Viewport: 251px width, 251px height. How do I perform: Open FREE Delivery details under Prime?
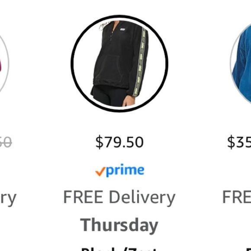coord(119,198)
